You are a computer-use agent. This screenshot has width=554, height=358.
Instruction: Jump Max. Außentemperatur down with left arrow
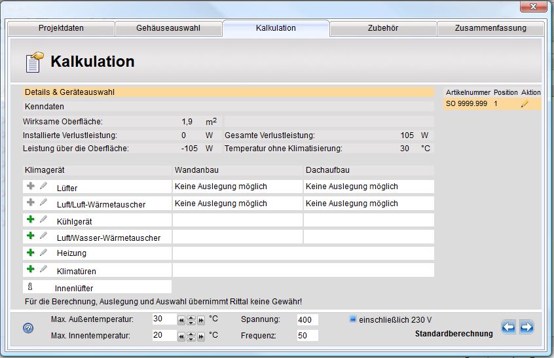(181, 320)
